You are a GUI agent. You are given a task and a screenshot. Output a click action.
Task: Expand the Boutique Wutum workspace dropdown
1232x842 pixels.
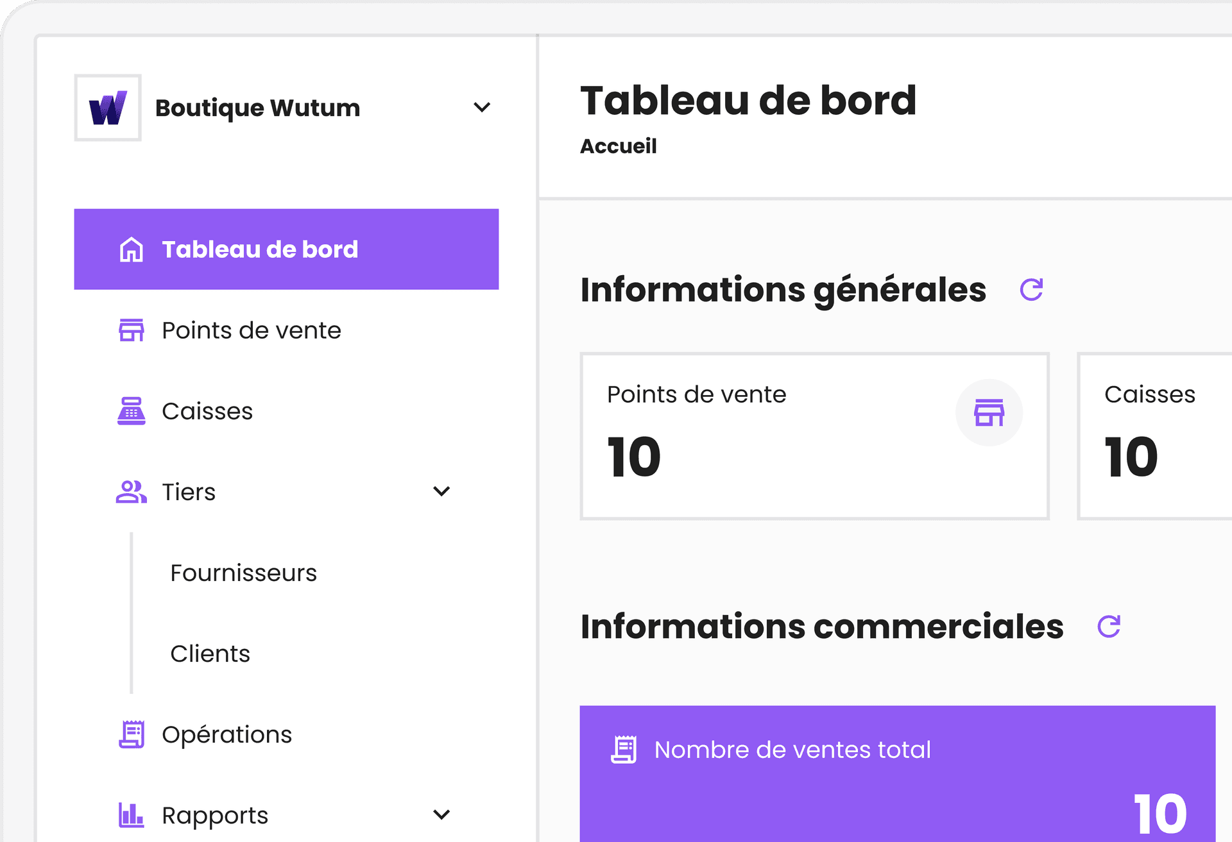[482, 107]
